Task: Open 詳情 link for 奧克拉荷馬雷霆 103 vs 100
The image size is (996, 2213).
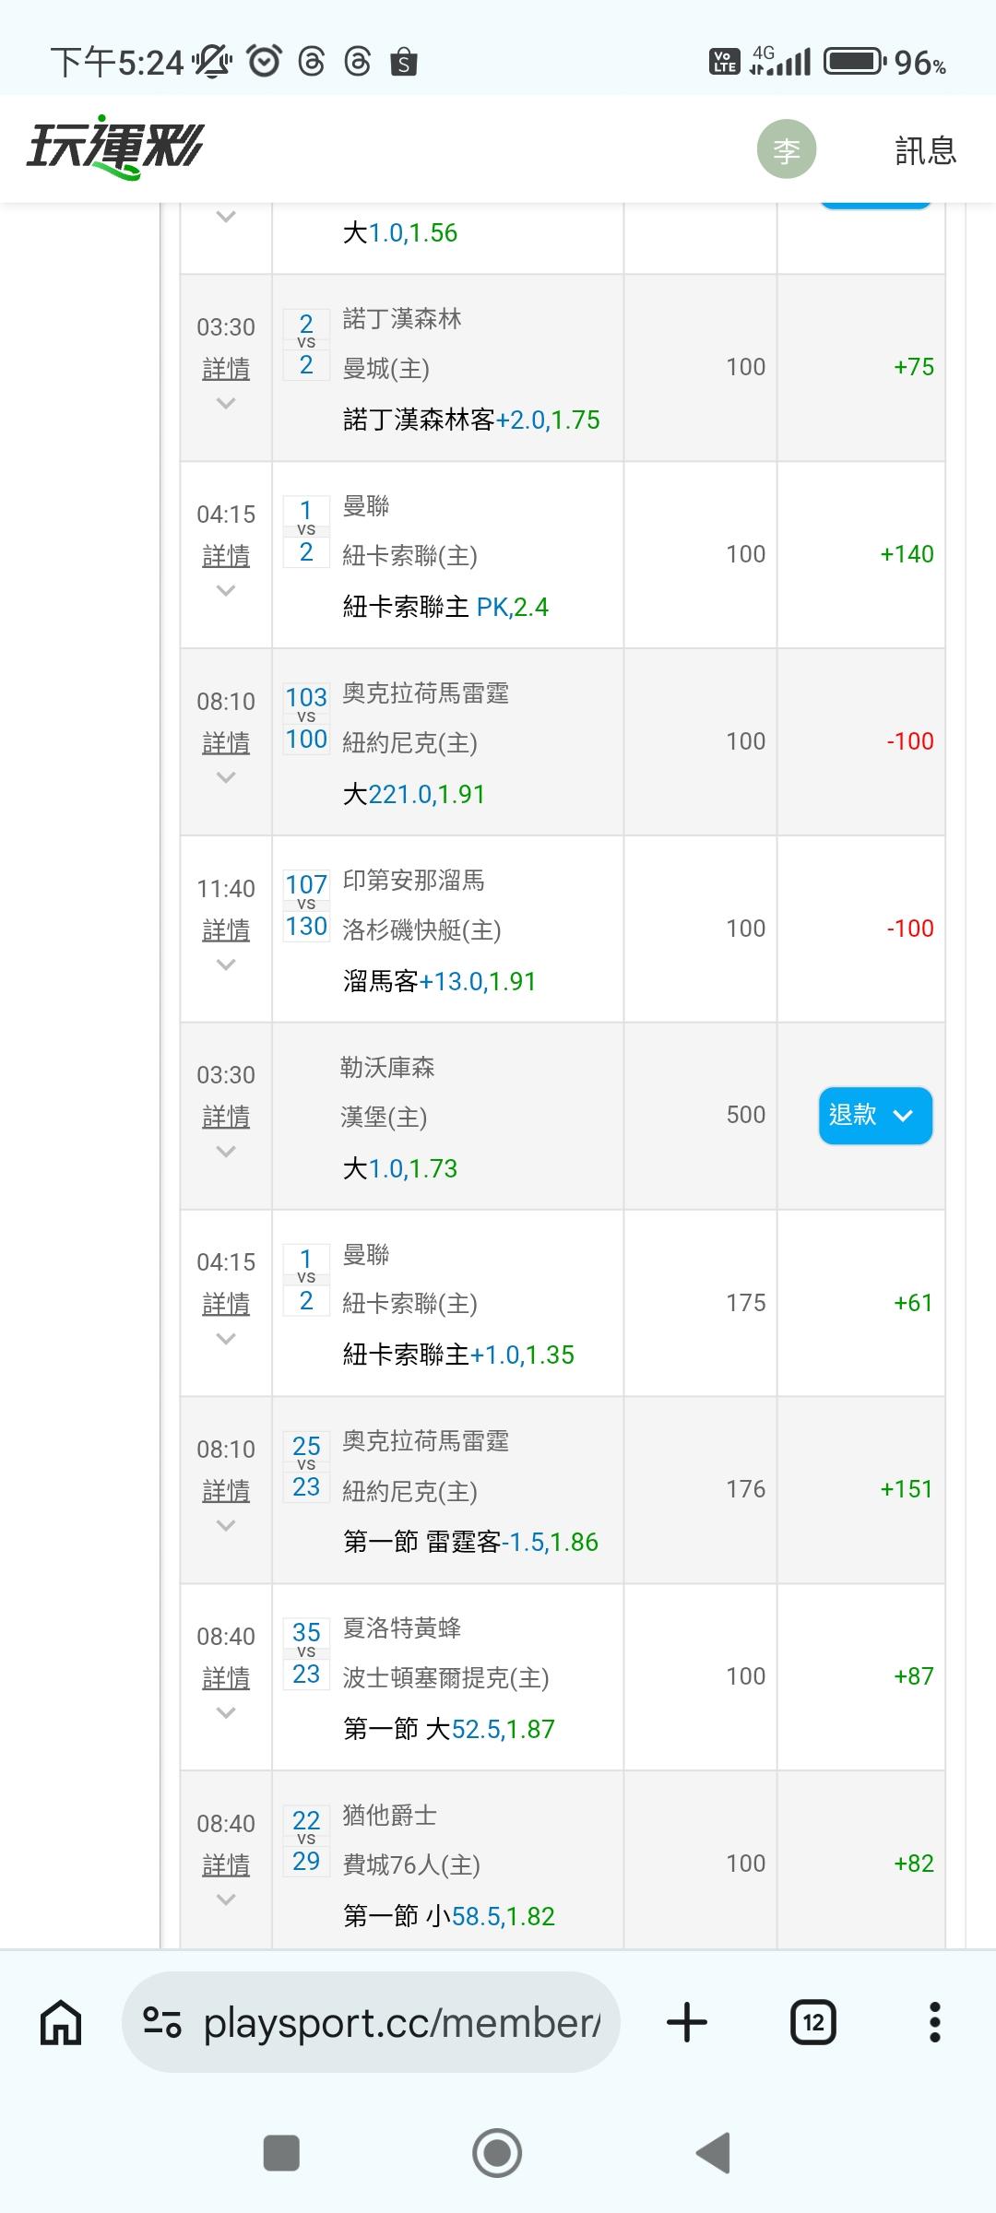Action: 226,743
